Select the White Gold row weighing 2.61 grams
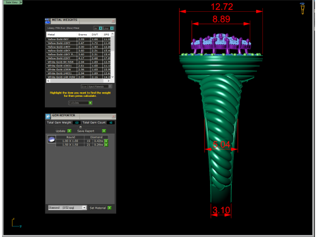 [79, 66]
